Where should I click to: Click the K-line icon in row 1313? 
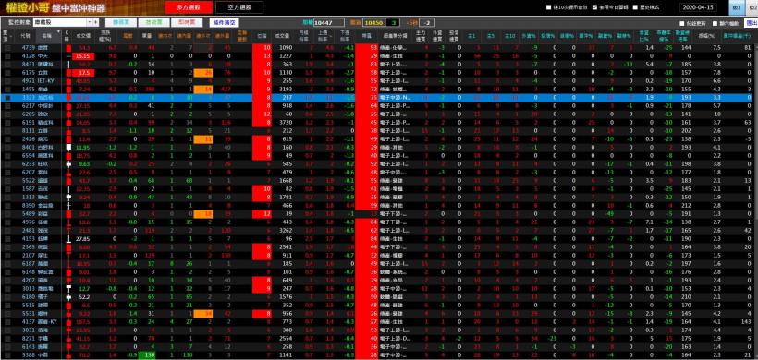pyautogui.click(x=67, y=197)
